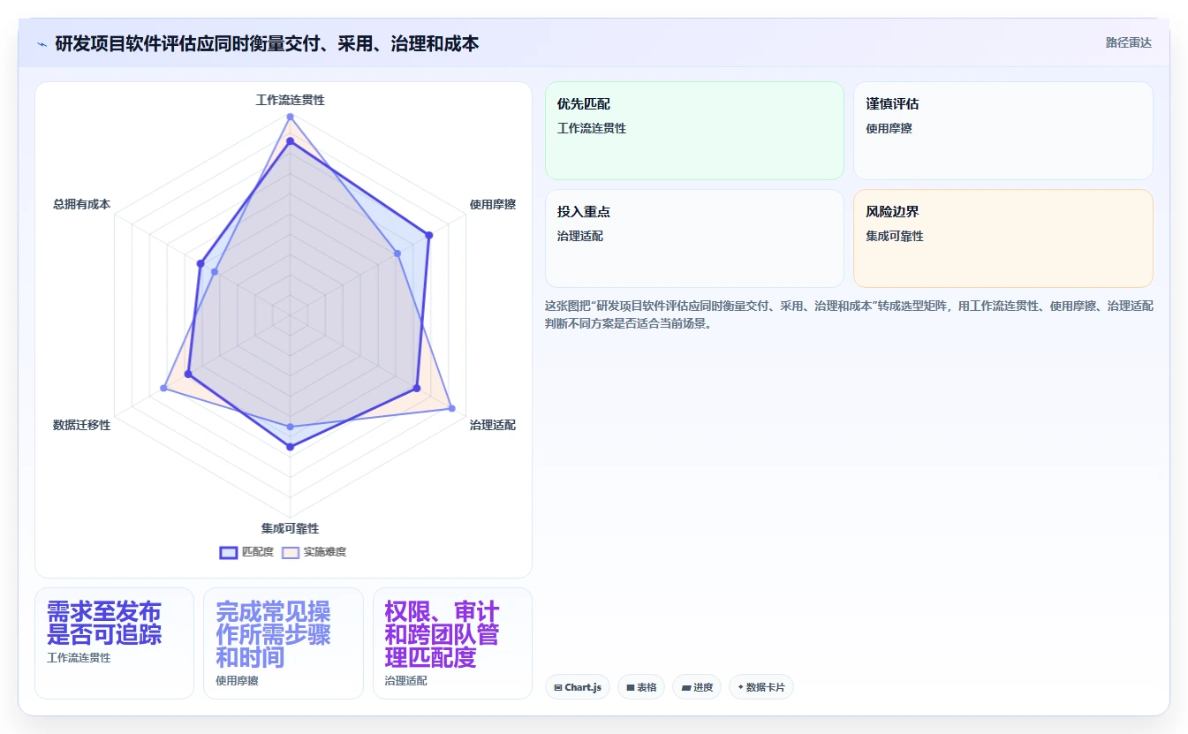
Task: Click the 匹配度 data point at 使用摩擦
Action: pyautogui.click(x=429, y=235)
